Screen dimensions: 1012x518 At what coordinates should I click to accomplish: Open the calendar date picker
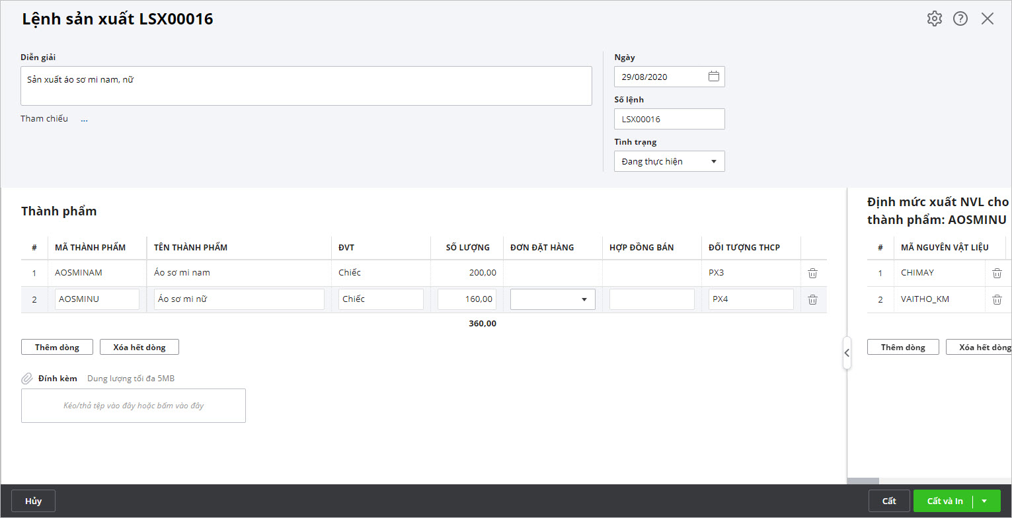714,77
